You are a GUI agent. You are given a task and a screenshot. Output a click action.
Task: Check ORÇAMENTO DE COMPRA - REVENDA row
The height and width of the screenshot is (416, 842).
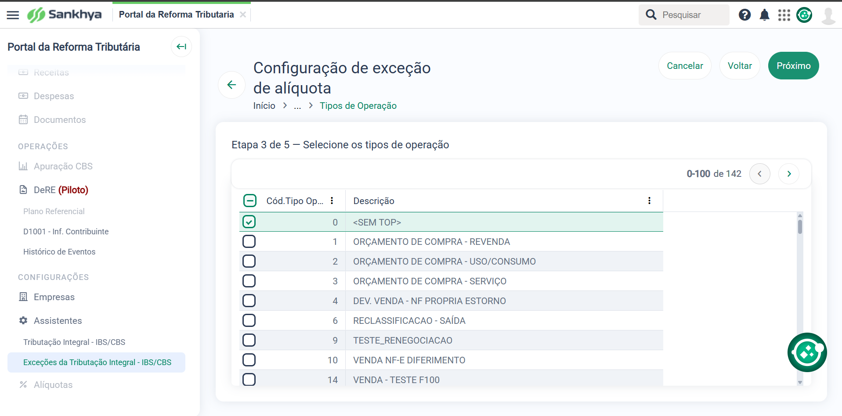point(249,241)
